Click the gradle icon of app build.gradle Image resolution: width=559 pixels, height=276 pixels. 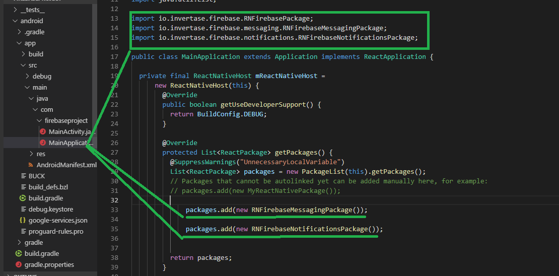point(23,198)
